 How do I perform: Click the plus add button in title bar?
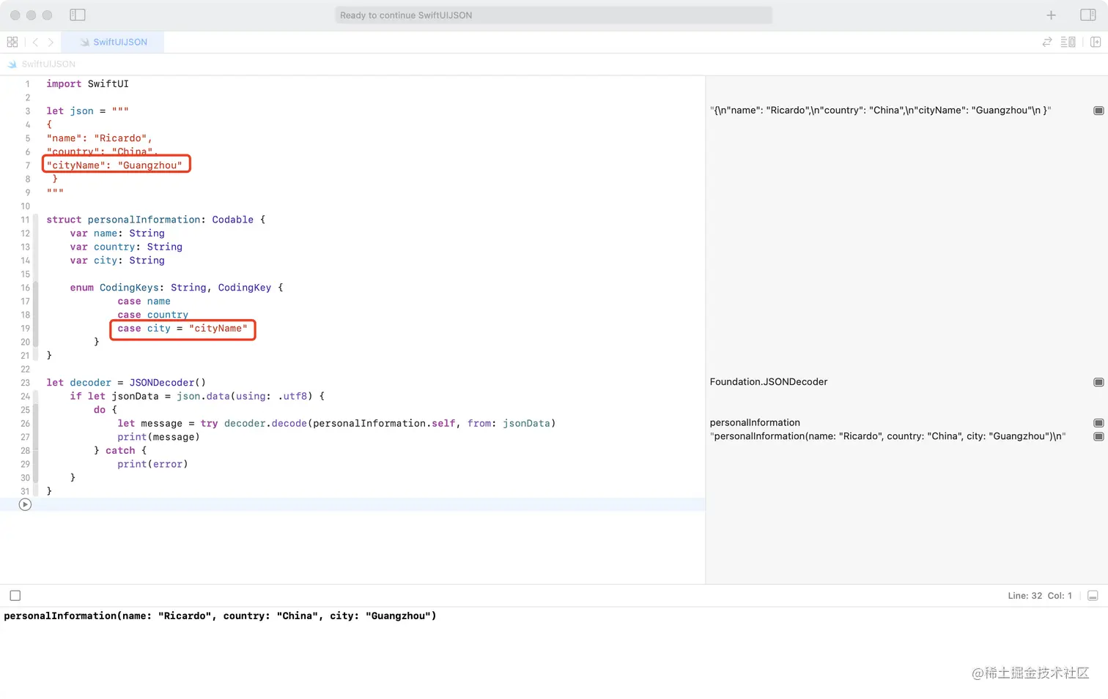tap(1051, 15)
